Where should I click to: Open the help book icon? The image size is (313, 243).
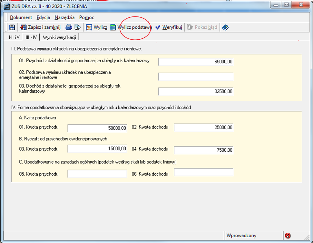coord(225,27)
